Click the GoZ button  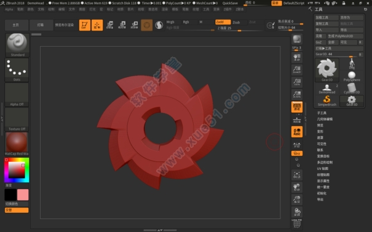(x=321, y=42)
